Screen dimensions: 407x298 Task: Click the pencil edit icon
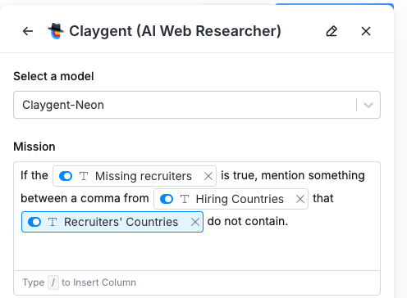pos(332,31)
